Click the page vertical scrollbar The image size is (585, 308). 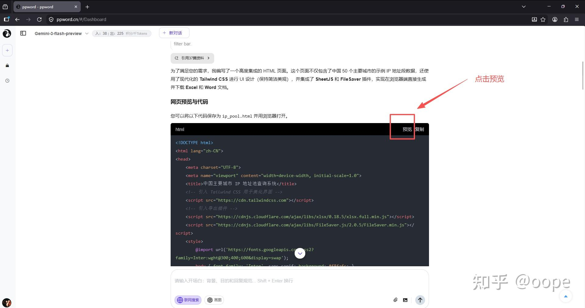pos(583,76)
